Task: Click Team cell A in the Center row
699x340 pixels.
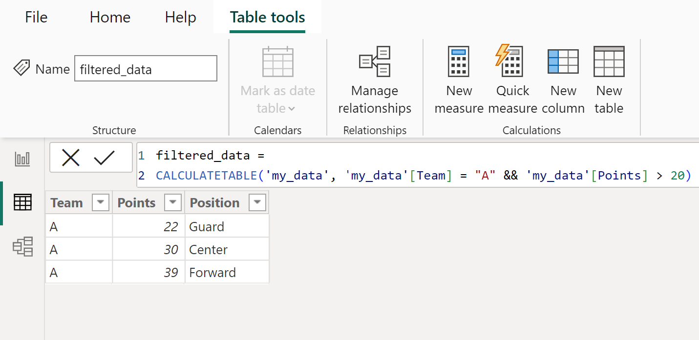Action: coord(79,249)
